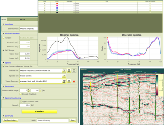Screen dimensions: 164x125
Task: Collapse the Window Parameters section
Action: coord(3,33)
